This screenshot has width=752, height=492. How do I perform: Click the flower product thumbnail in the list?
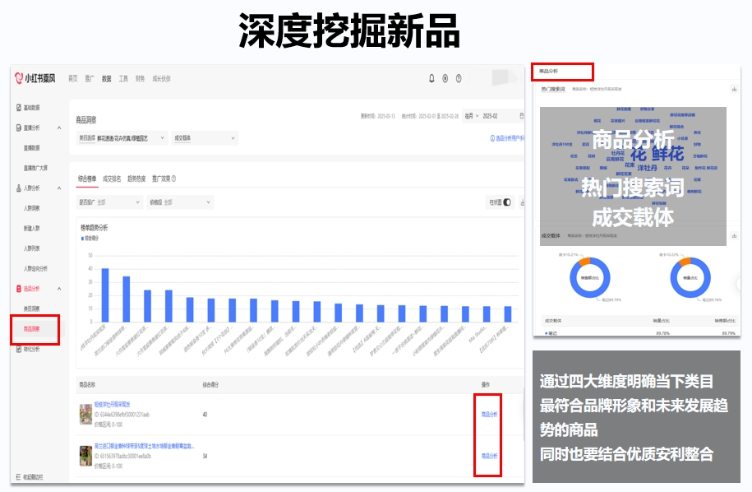(85, 414)
